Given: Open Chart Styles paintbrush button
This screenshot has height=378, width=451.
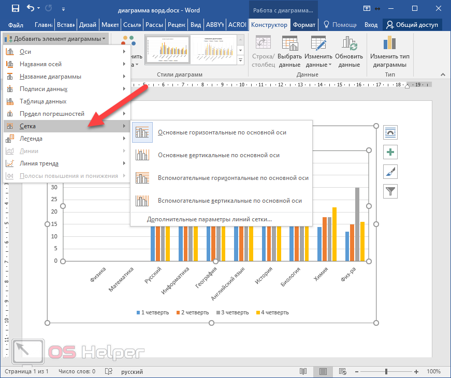Looking at the screenshot, I should [390, 172].
